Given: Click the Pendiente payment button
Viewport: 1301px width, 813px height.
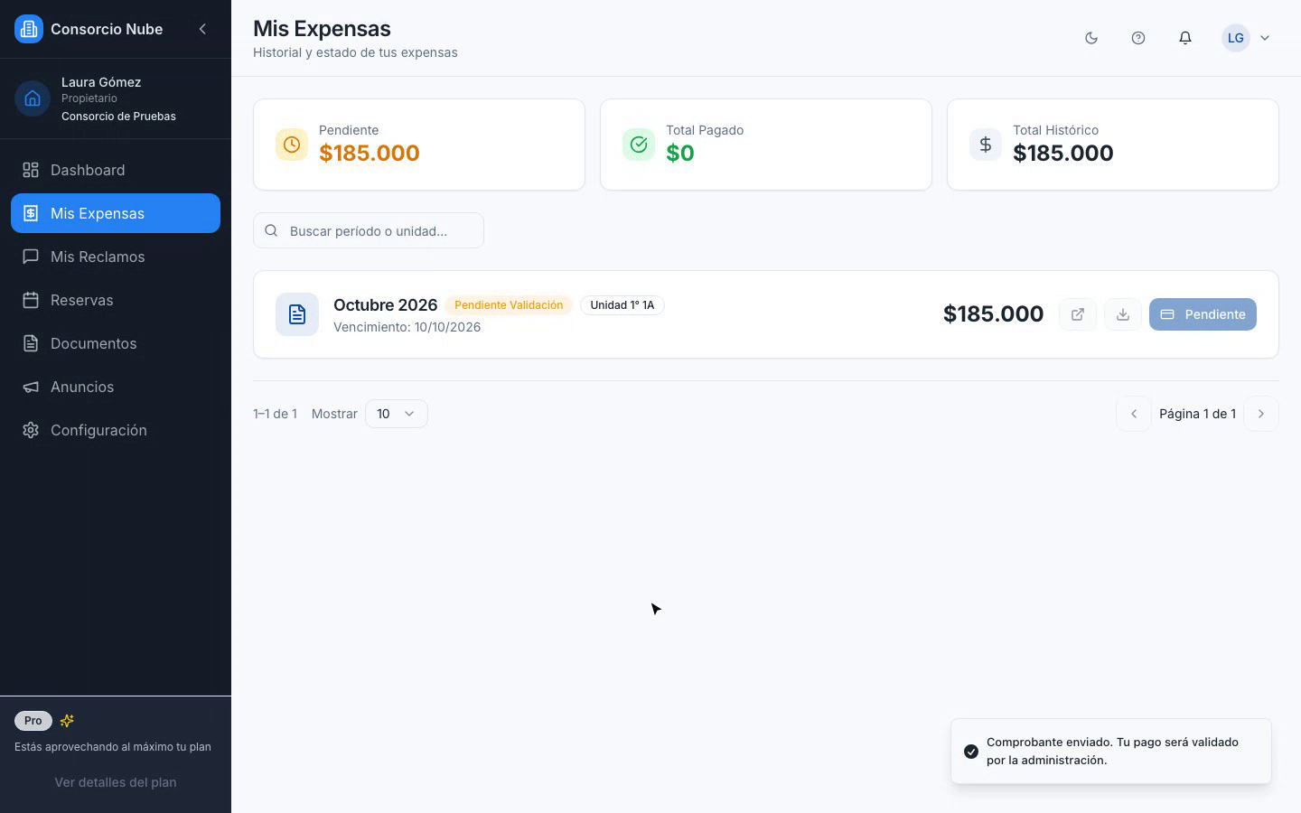Looking at the screenshot, I should click(x=1203, y=314).
